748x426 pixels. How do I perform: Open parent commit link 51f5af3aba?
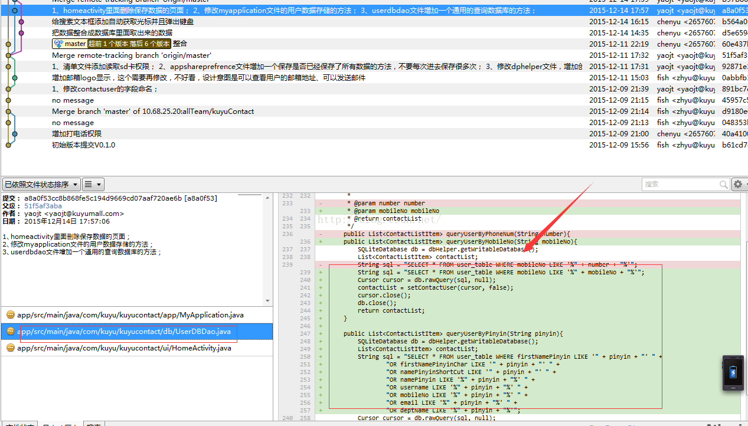coord(43,206)
